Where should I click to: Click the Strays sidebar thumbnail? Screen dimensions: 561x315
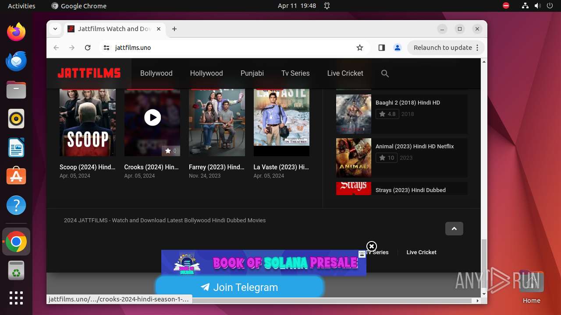click(354, 189)
